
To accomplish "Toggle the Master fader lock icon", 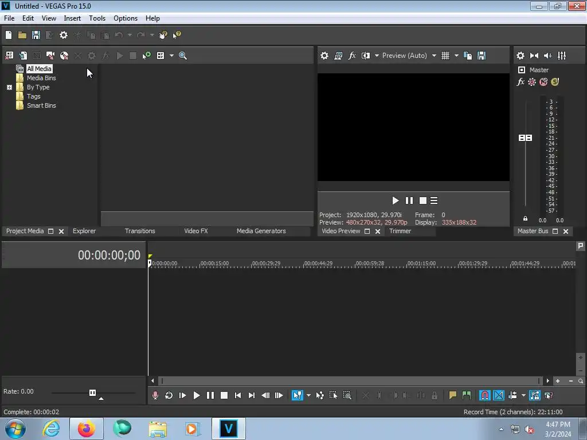I will [525, 219].
